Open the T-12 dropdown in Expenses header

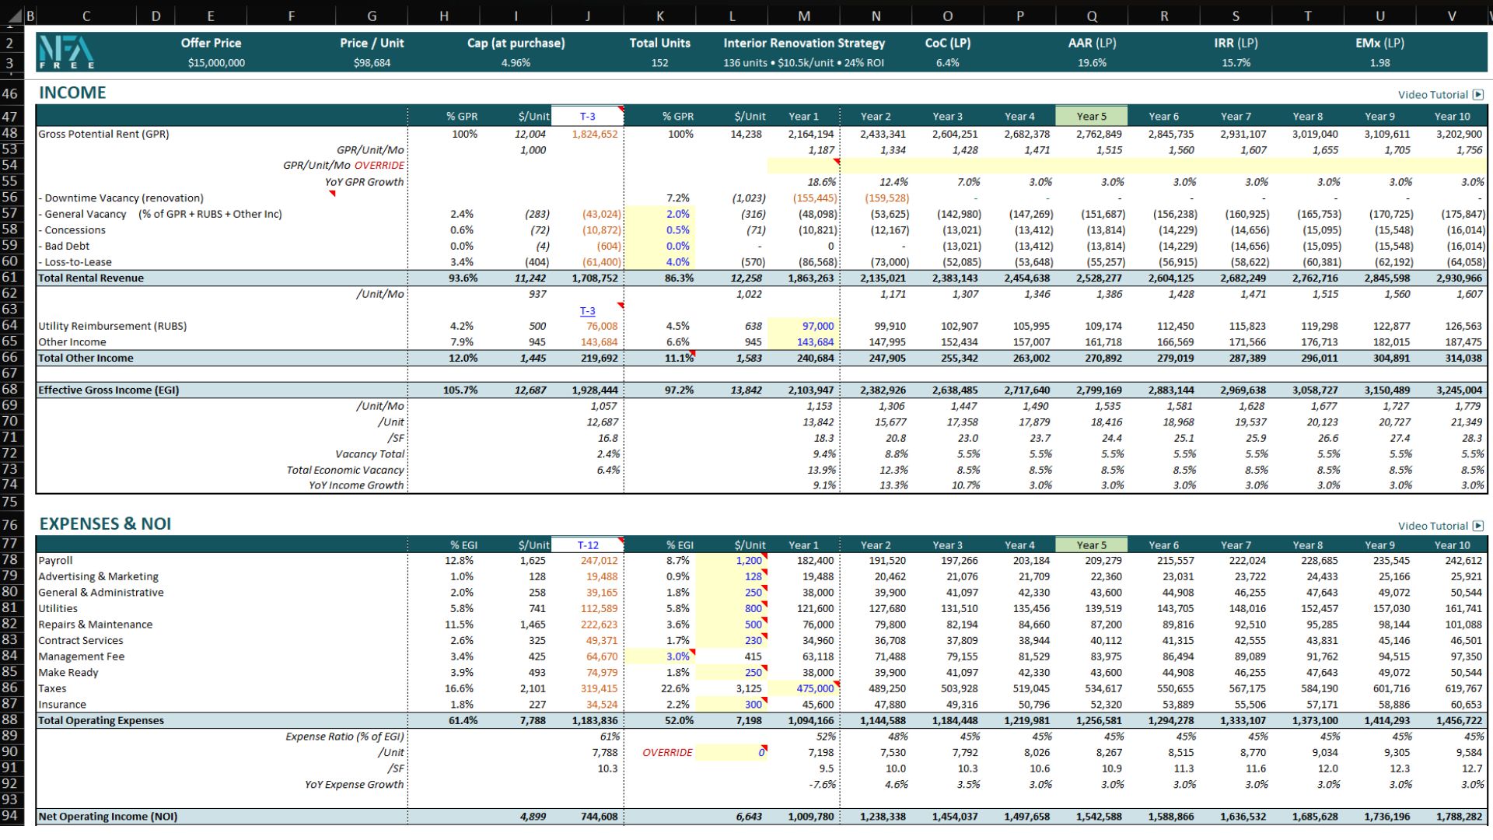(x=587, y=545)
